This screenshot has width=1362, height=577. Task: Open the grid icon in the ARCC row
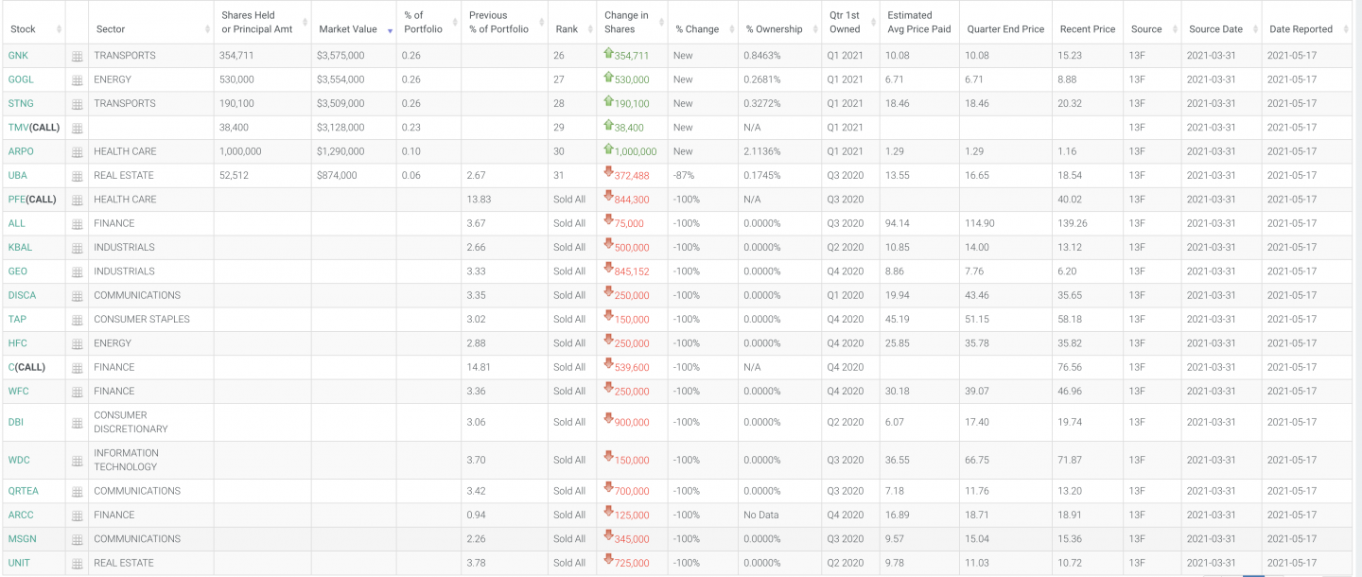tap(78, 516)
